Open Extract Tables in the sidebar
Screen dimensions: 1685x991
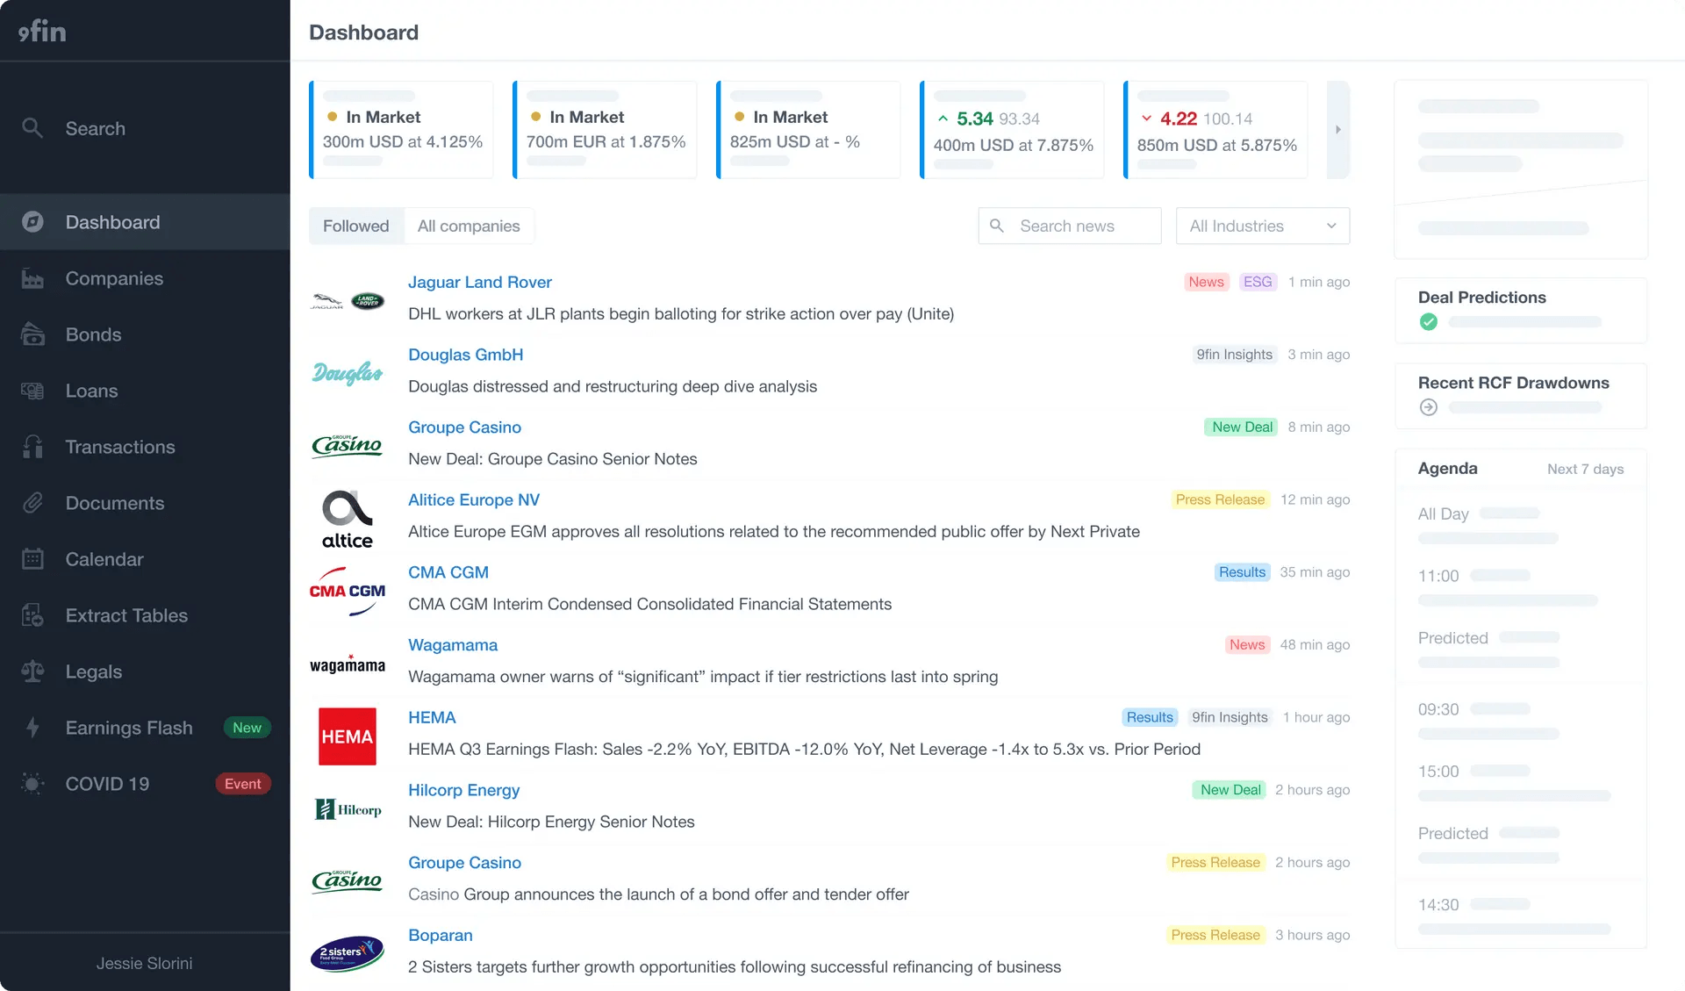[145, 615]
